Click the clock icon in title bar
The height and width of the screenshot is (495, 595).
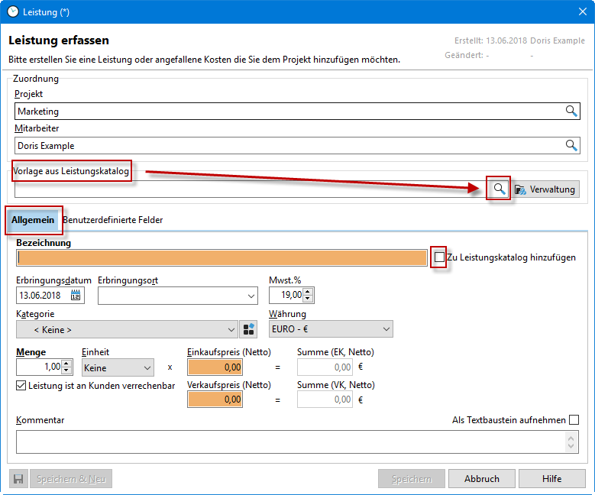coord(12,11)
